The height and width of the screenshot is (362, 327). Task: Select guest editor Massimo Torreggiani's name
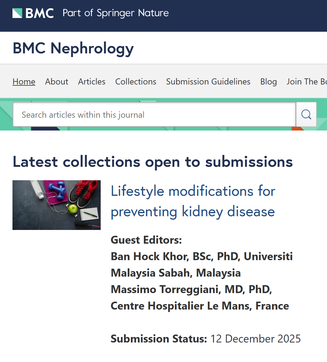click(x=165, y=289)
